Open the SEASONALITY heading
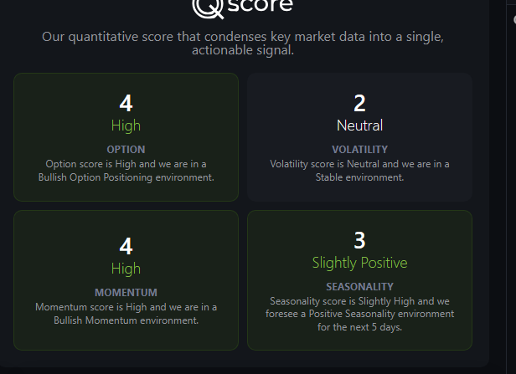The height and width of the screenshot is (374, 516). point(359,287)
